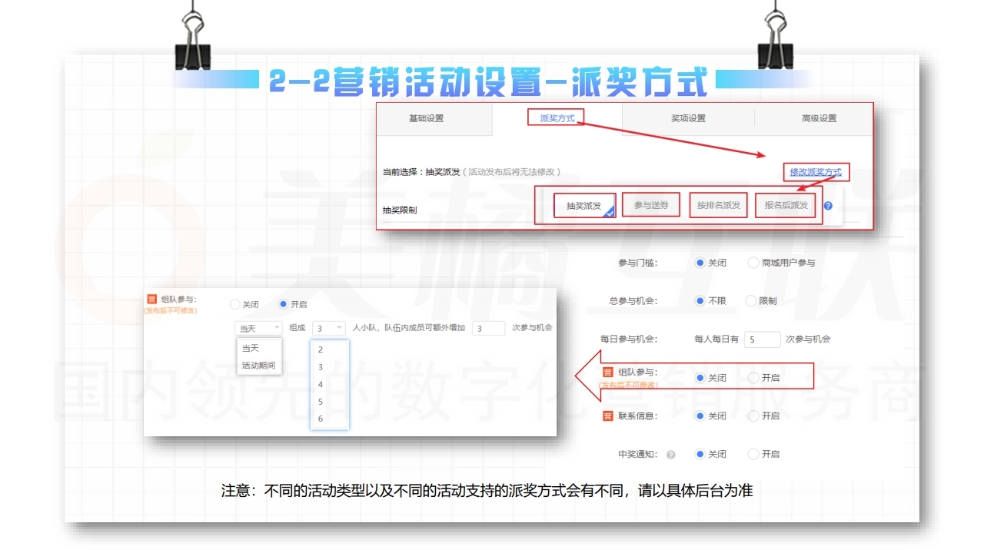The height and width of the screenshot is (553, 984).
Task: Click the 每人每日有 count field showing 5
Action: pyautogui.click(x=763, y=339)
